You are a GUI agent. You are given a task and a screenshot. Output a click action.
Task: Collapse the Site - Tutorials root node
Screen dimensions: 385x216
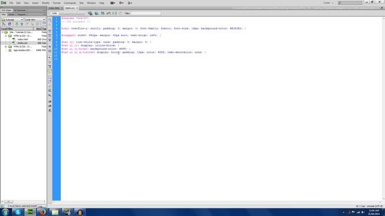coord(2,32)
